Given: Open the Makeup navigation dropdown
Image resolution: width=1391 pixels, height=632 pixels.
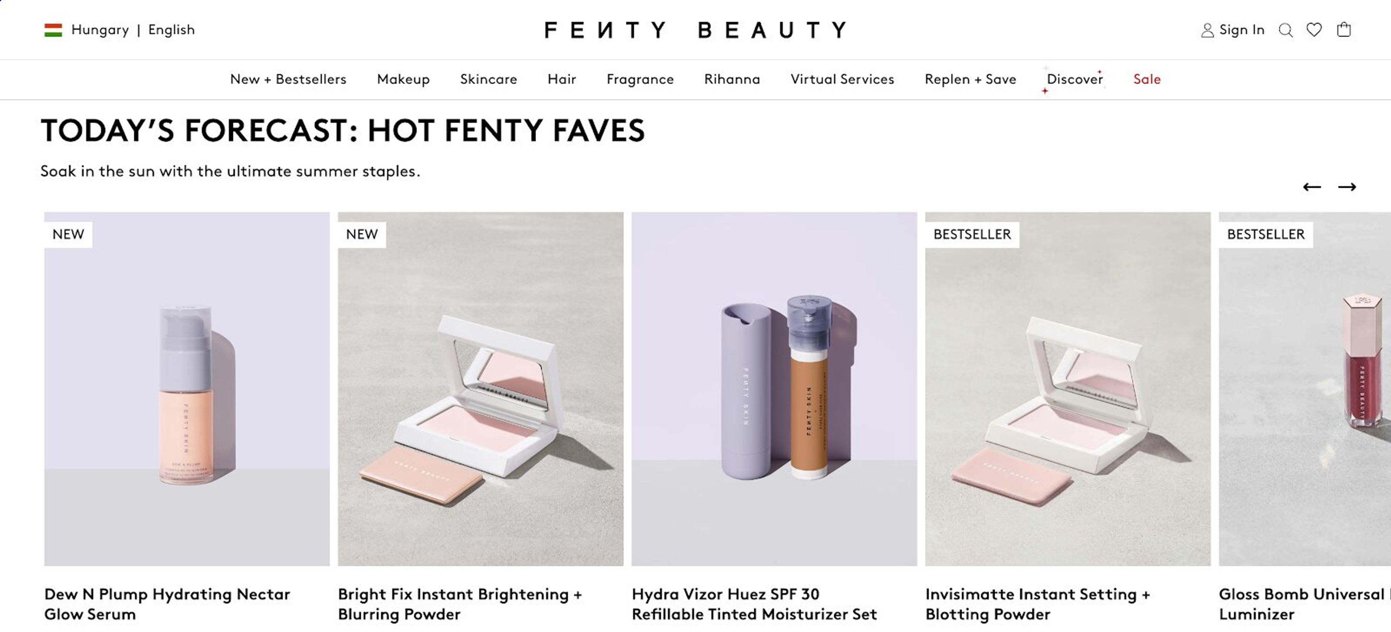Looking at the screenshot, I should [404, 79].
